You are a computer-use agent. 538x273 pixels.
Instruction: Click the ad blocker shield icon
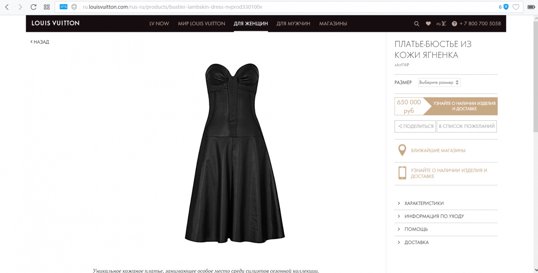coord(506,7)
